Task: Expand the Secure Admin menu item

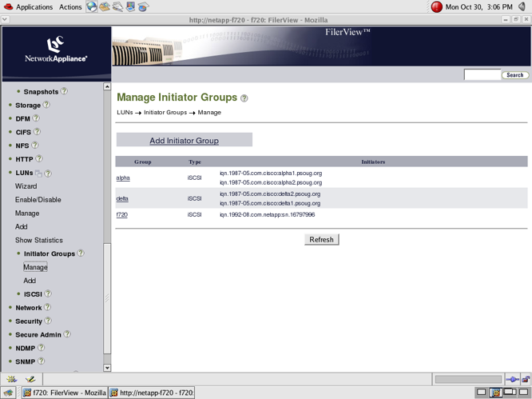Action: point(38,335)
